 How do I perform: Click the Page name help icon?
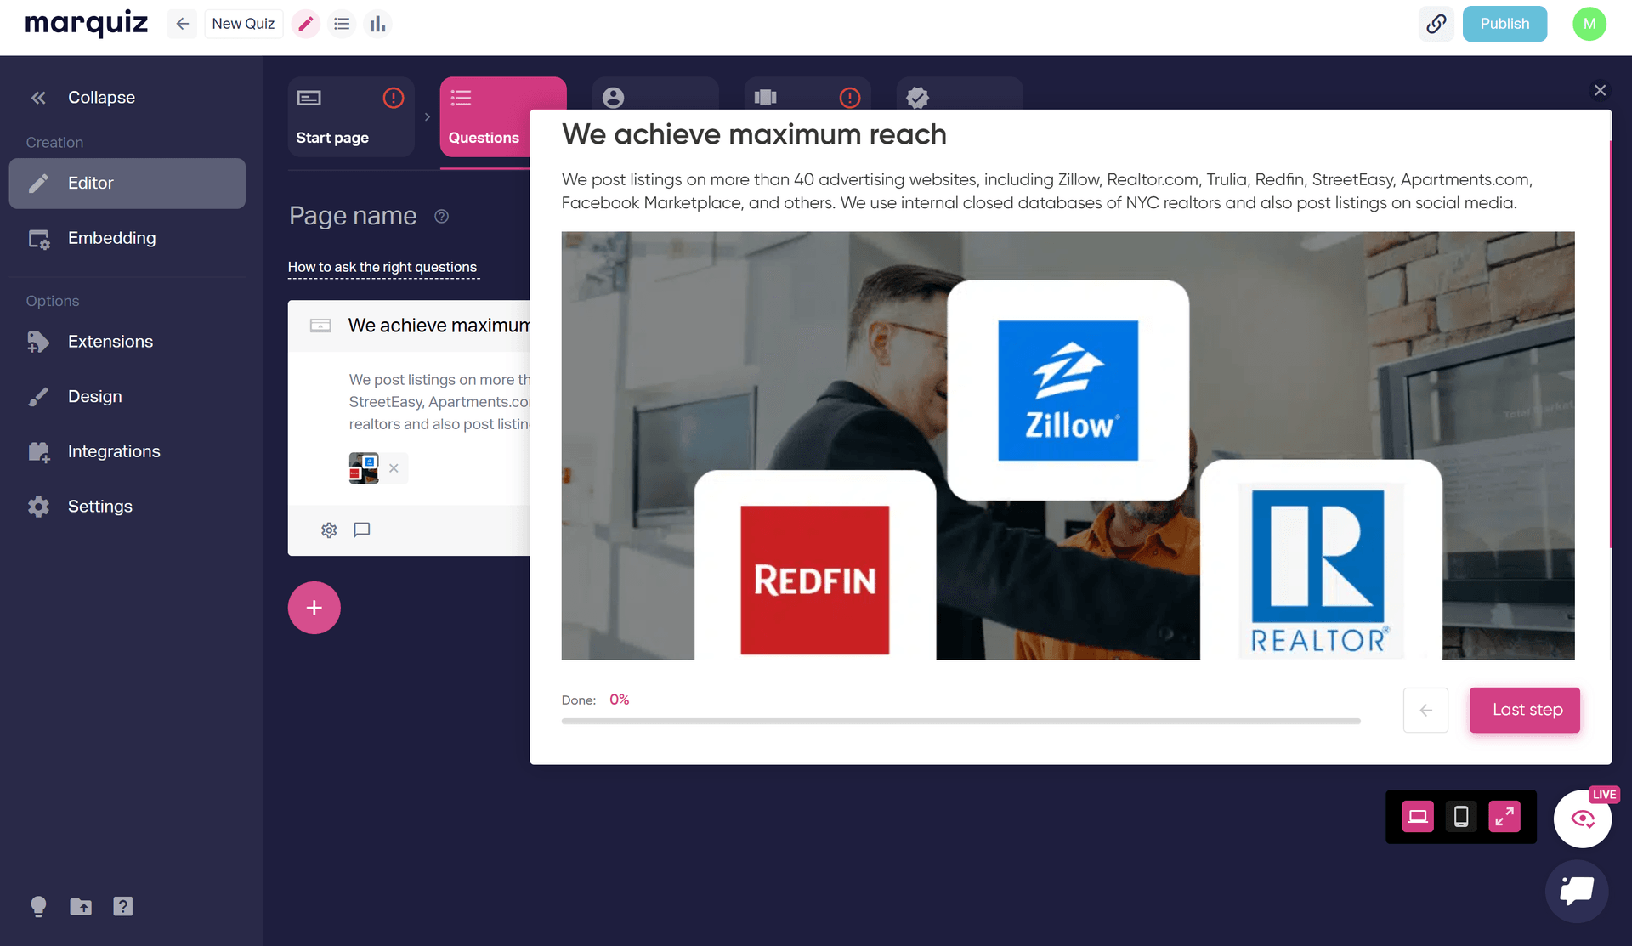click(x=441, y=216)
